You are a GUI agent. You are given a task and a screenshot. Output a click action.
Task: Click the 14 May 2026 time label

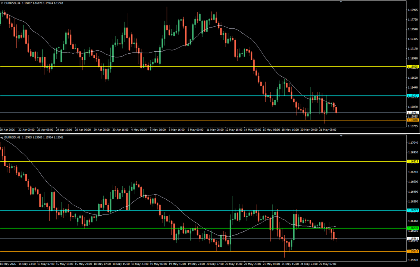8,264
